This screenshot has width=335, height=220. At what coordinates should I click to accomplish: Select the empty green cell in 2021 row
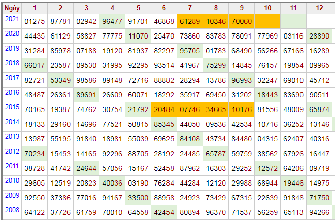coord(293,21)
